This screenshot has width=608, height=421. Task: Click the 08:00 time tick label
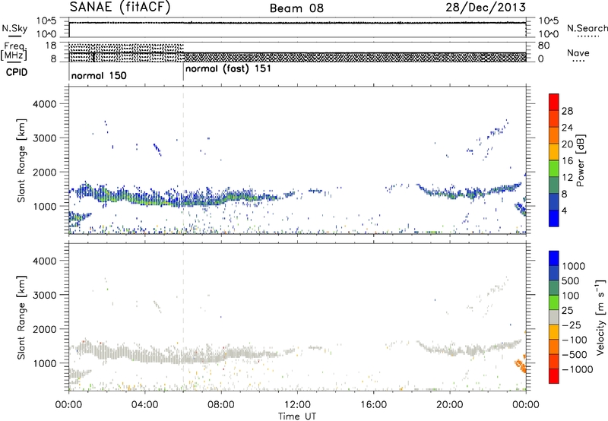coord(221,405)
